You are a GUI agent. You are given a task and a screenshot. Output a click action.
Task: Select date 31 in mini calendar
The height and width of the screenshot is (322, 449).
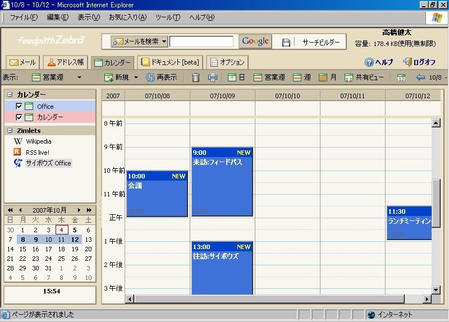coord(48,268)
